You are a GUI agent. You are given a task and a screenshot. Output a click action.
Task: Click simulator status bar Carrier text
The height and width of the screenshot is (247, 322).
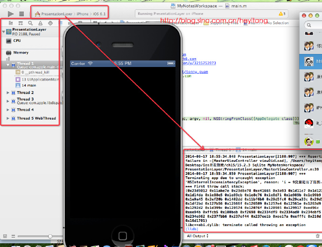(x=78, y=64)
